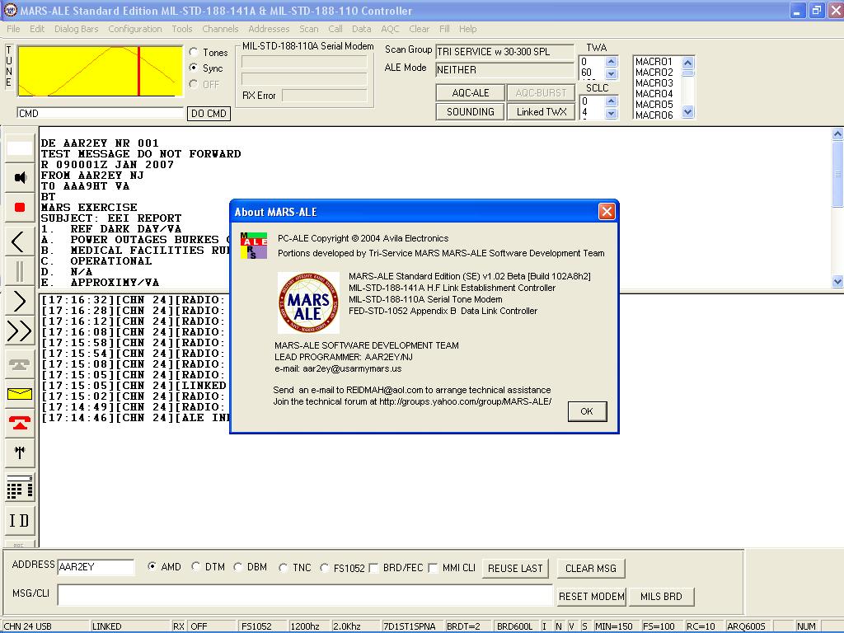The height and width of the screenshot is (633, 844).
Task: Click the MSG/CLI input field
Action: tap(297, 594)
